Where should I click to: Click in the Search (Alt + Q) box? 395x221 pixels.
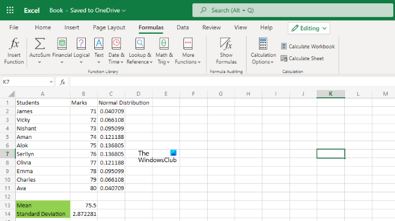click(x=292, y=10)
